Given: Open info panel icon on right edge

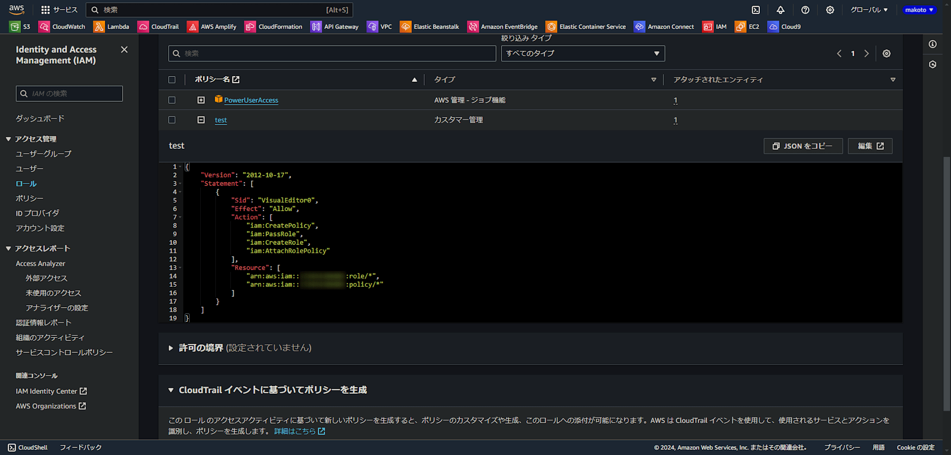Looking at the screenshot, I should pos(932,44).
